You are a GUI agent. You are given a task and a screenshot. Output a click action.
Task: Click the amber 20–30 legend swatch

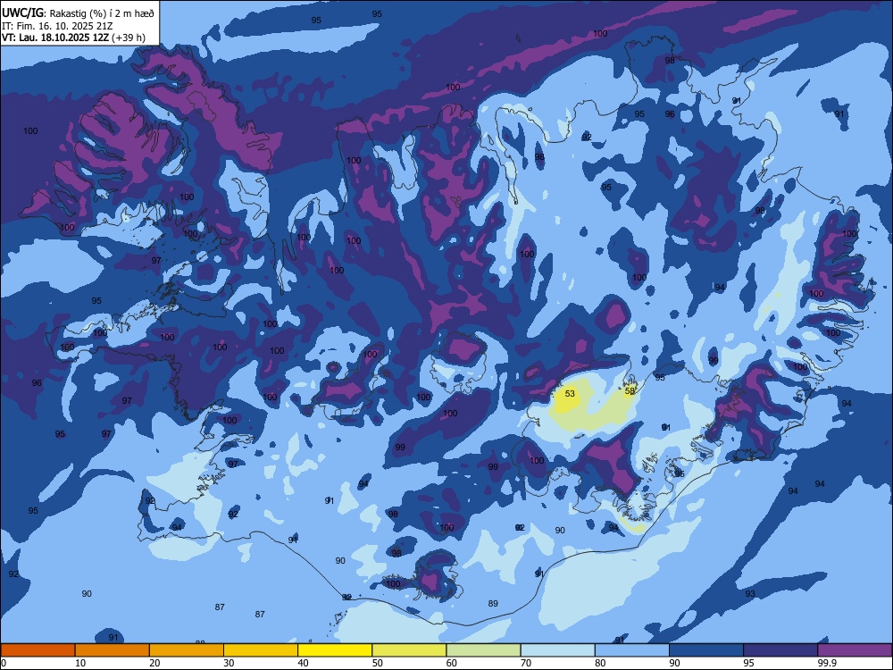pyautogui.click(x=187, y=650)
